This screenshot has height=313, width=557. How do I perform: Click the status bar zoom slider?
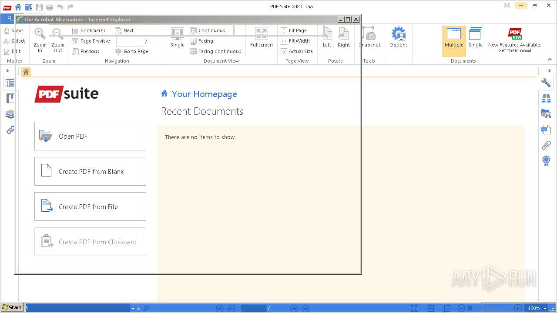coord(490,308)
